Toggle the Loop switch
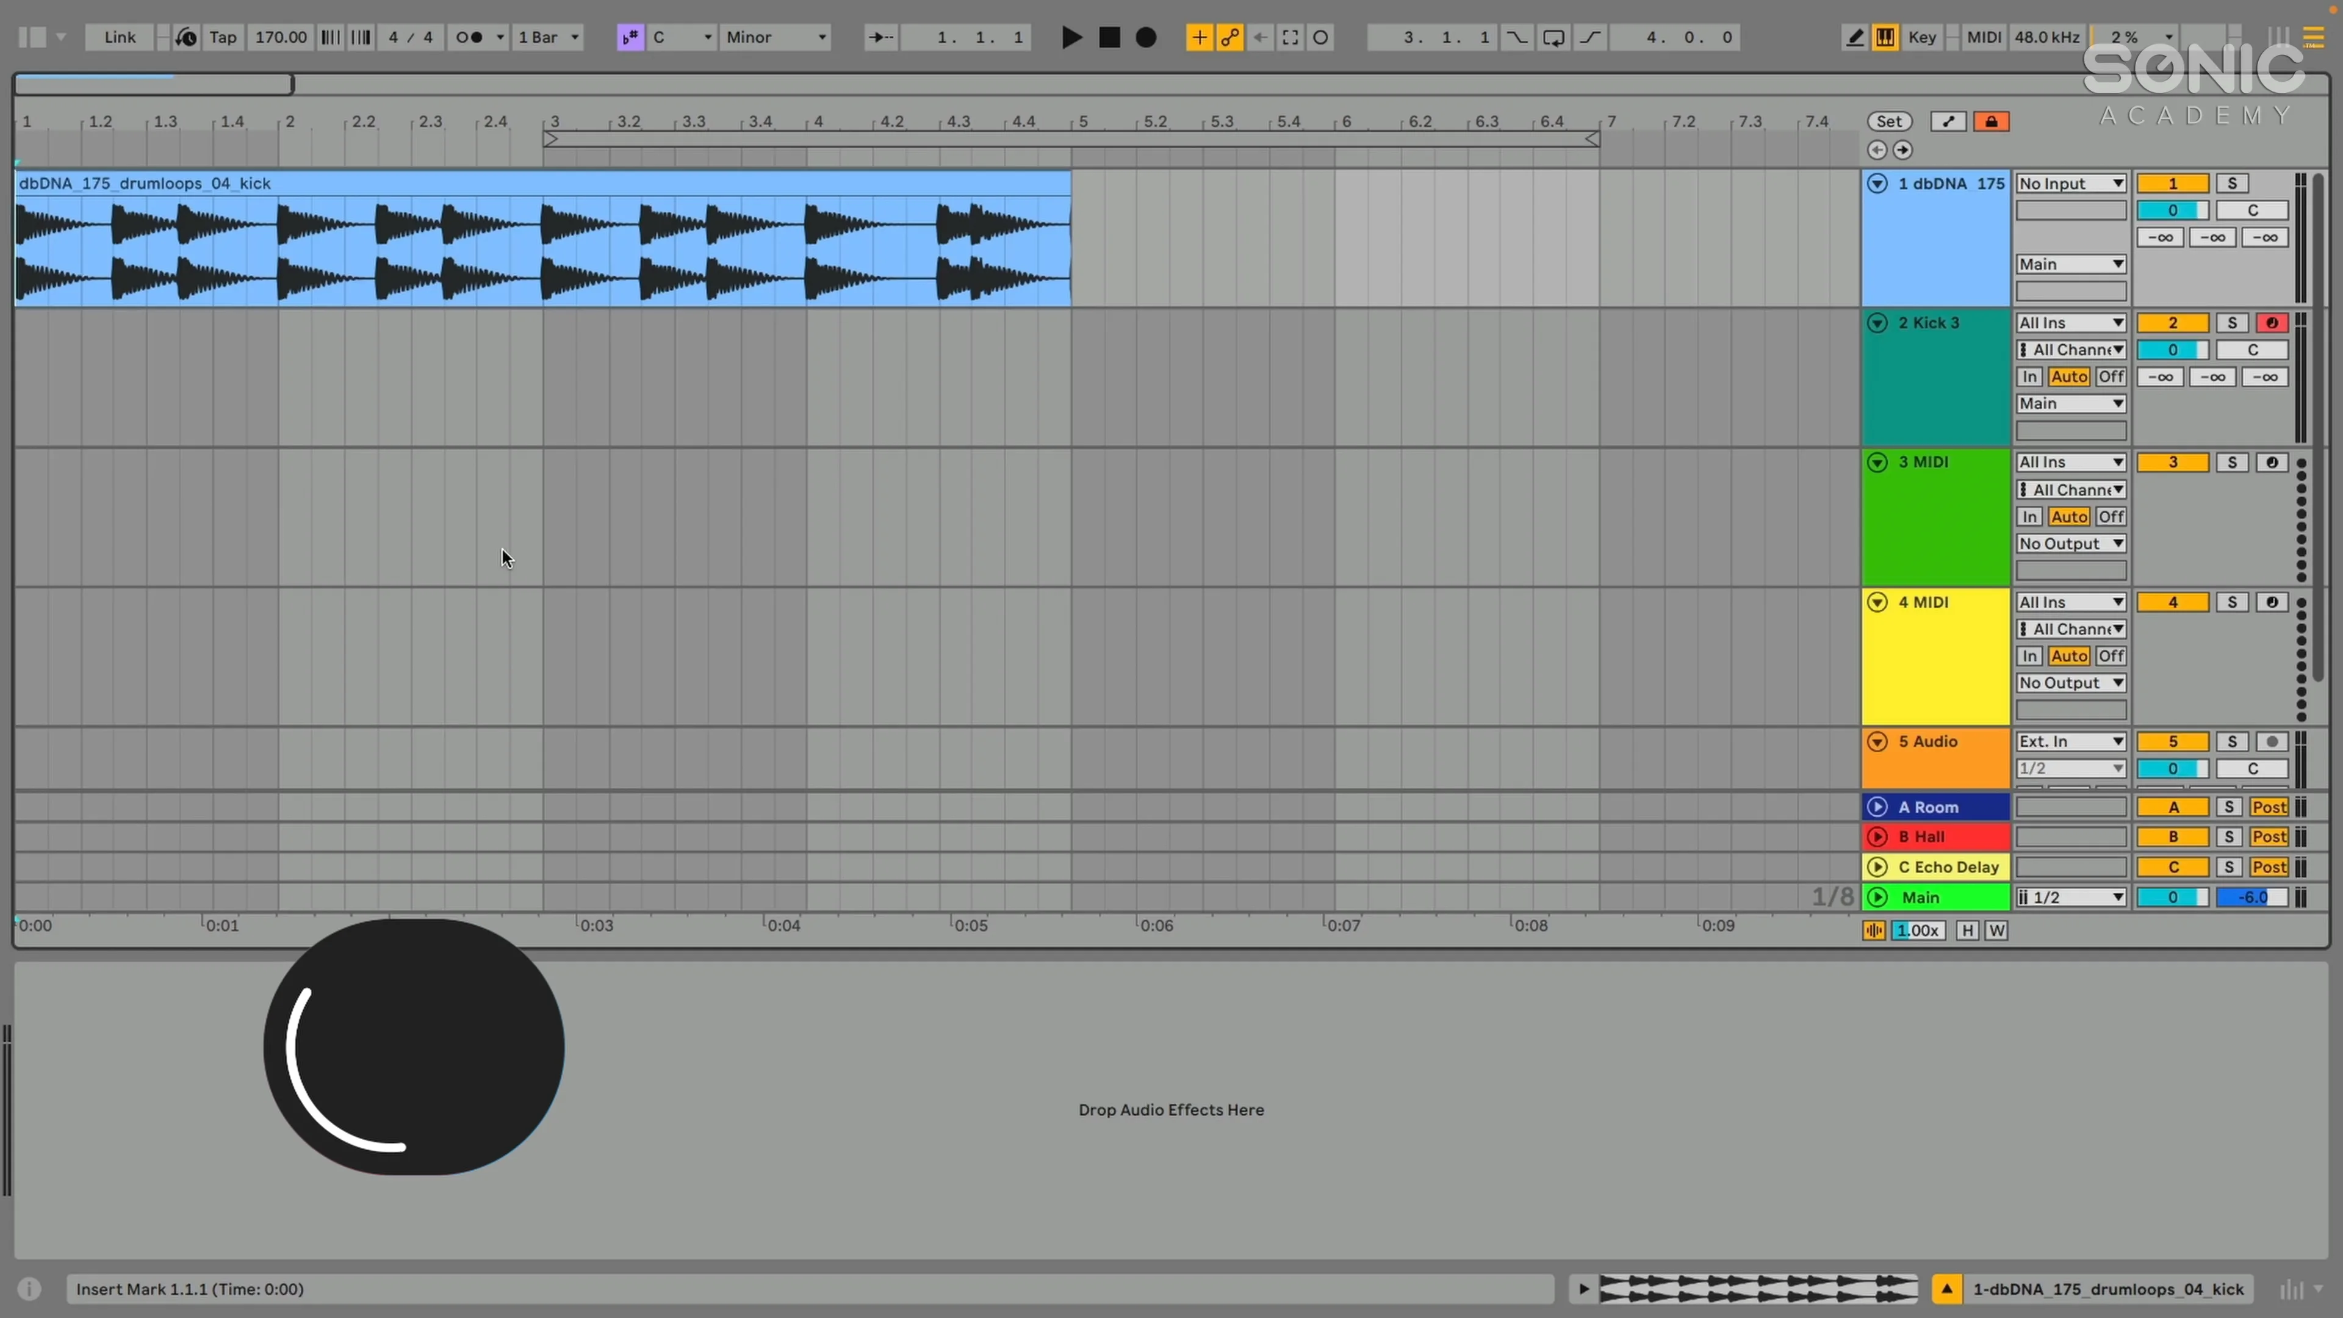Image resolution: width=2343 pixels, height=1318 pixels. click(x=1553, y=37)
